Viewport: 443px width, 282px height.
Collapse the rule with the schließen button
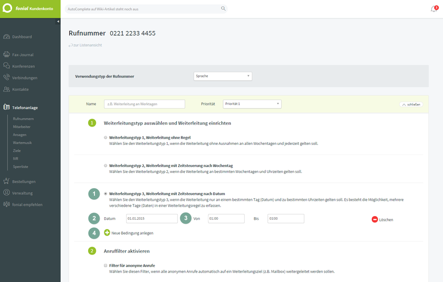[411, 104]
